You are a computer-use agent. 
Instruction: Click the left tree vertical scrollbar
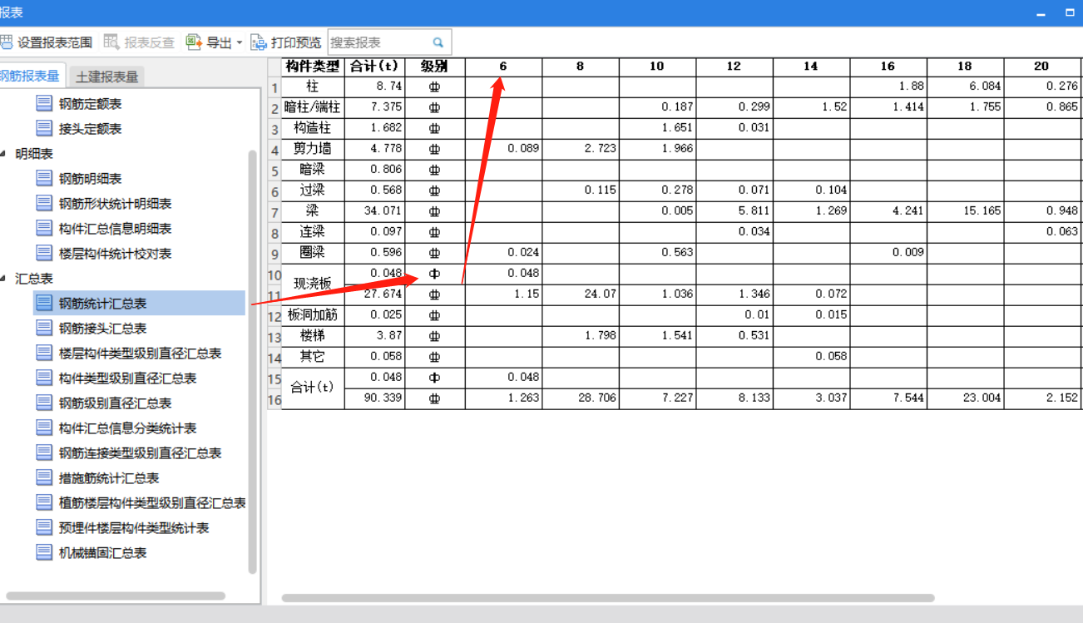(253, 362)
